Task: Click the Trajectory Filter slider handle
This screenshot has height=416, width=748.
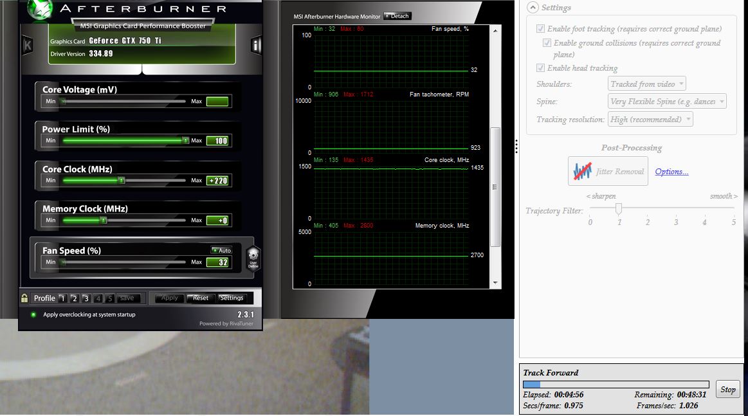Action: click(619, 208)
